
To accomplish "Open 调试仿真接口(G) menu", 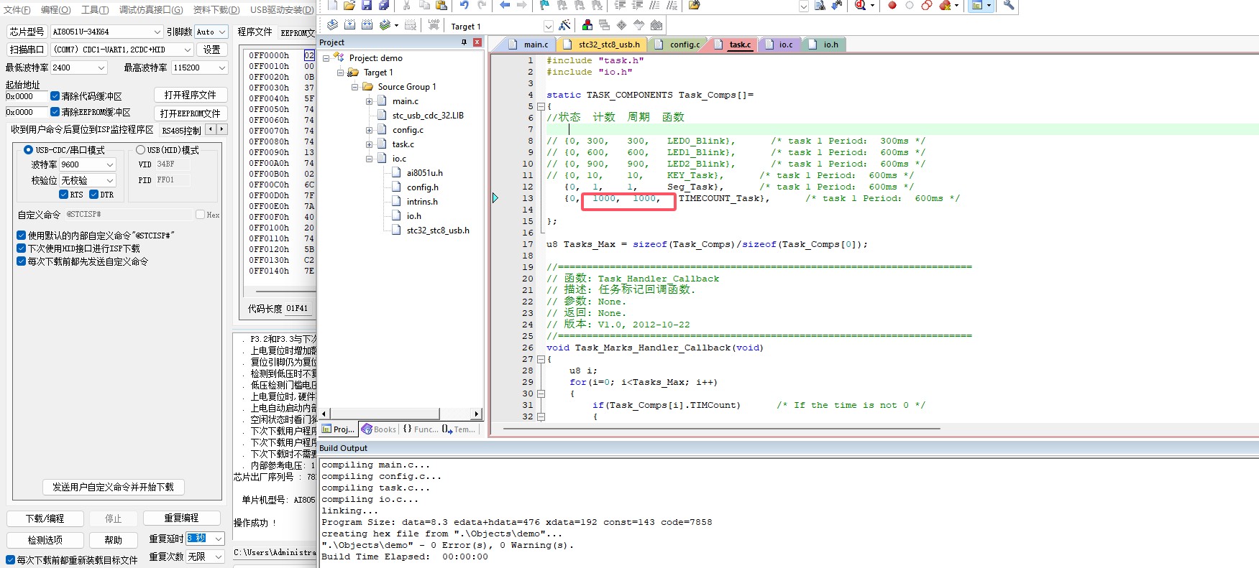I will tap(151, 9).
